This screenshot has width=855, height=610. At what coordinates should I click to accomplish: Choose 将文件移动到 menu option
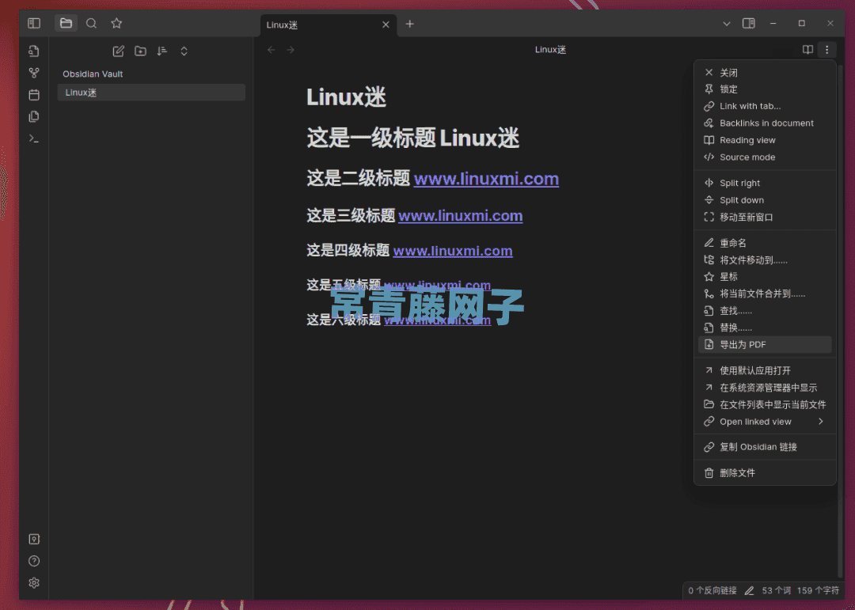[x=765, y=260]
